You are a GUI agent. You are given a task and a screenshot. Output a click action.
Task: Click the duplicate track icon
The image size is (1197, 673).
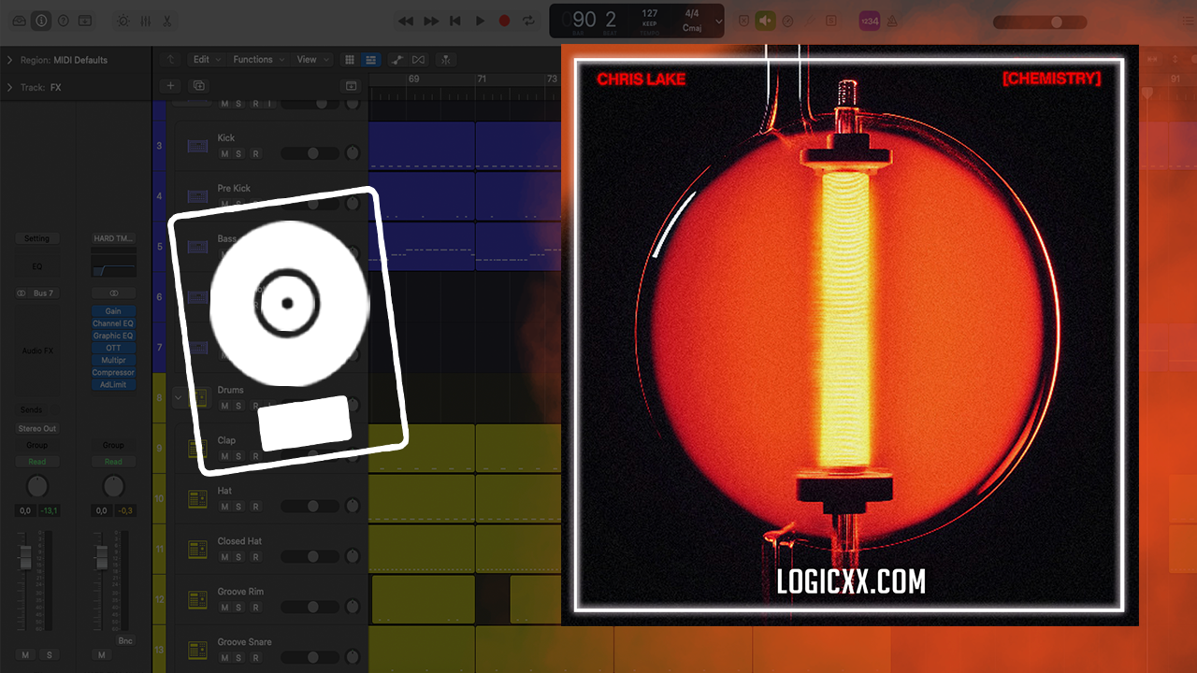pyautogui.click(x=198, y=85)
